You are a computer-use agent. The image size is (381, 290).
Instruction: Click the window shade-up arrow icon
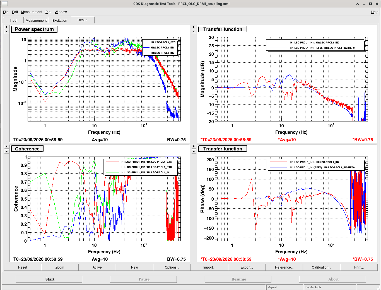point(358,4)
